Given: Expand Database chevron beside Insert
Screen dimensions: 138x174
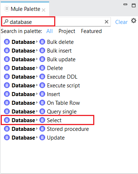Looking at the screenshot, I should pyautogui.click(x=37, y=94).
